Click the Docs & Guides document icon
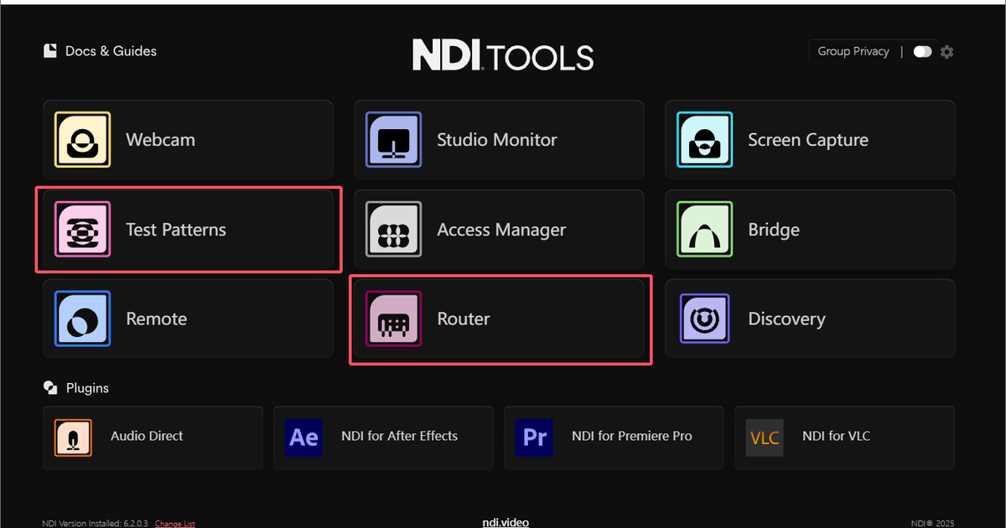The width and height of the screenshot is (1006, 528). click(50, 51)
